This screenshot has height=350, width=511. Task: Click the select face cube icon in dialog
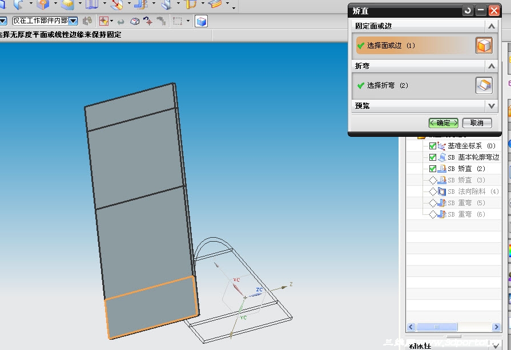click(484, 46)
